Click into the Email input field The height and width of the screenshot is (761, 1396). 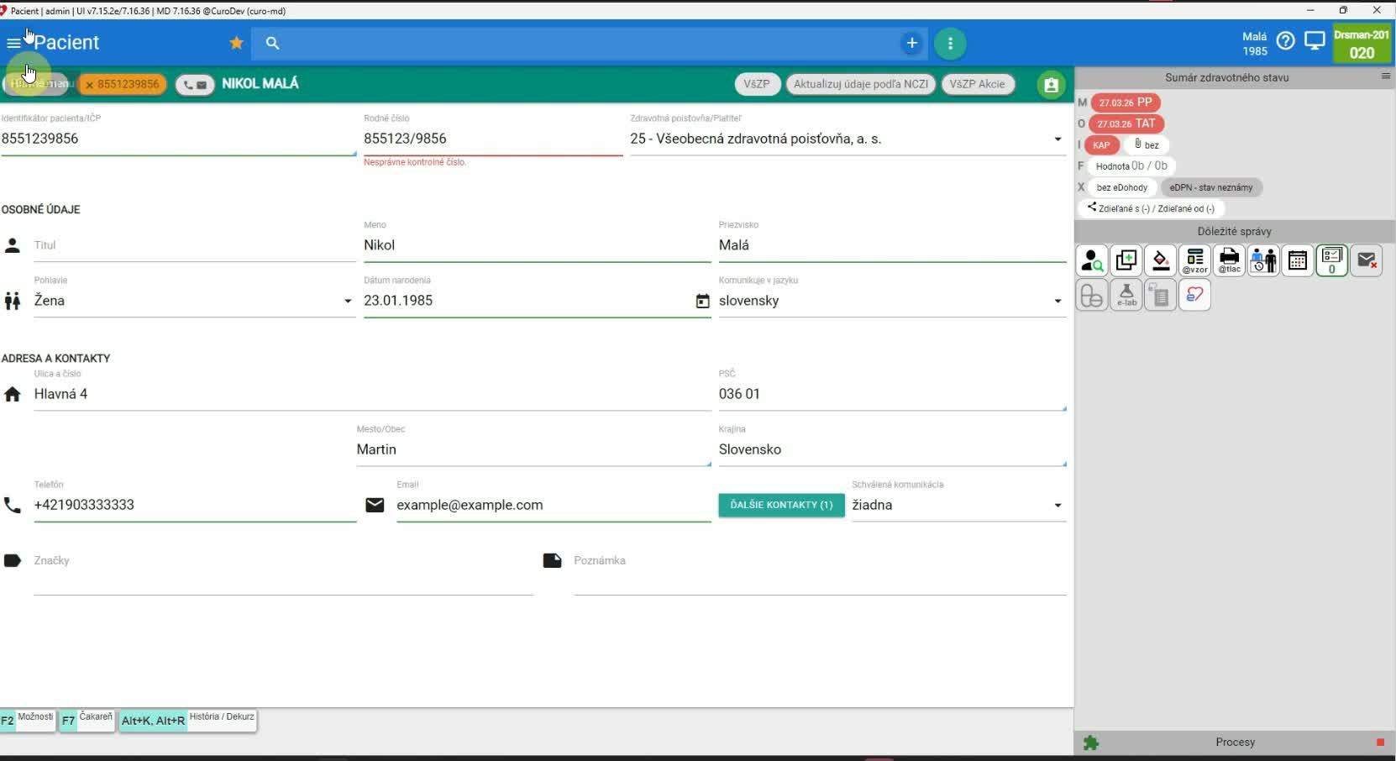(x=553, y=505)
